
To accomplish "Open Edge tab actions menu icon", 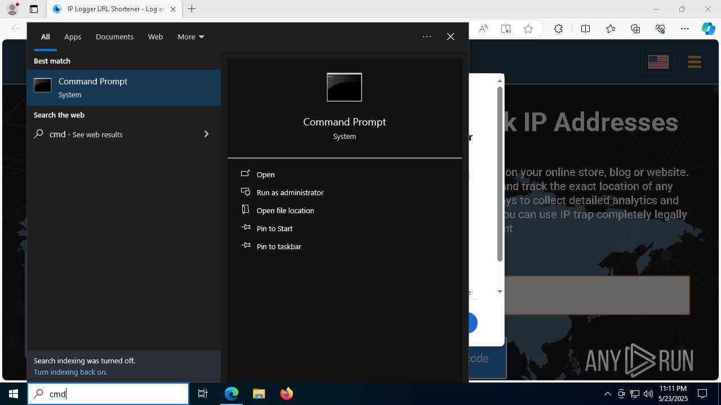I will [x=34, y=9].
